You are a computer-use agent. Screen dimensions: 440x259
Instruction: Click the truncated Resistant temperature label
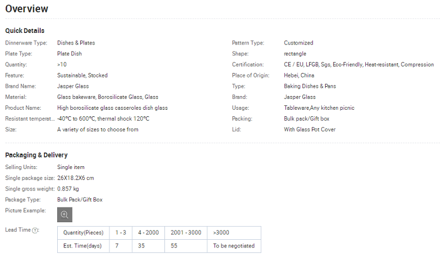pos(29,119)
